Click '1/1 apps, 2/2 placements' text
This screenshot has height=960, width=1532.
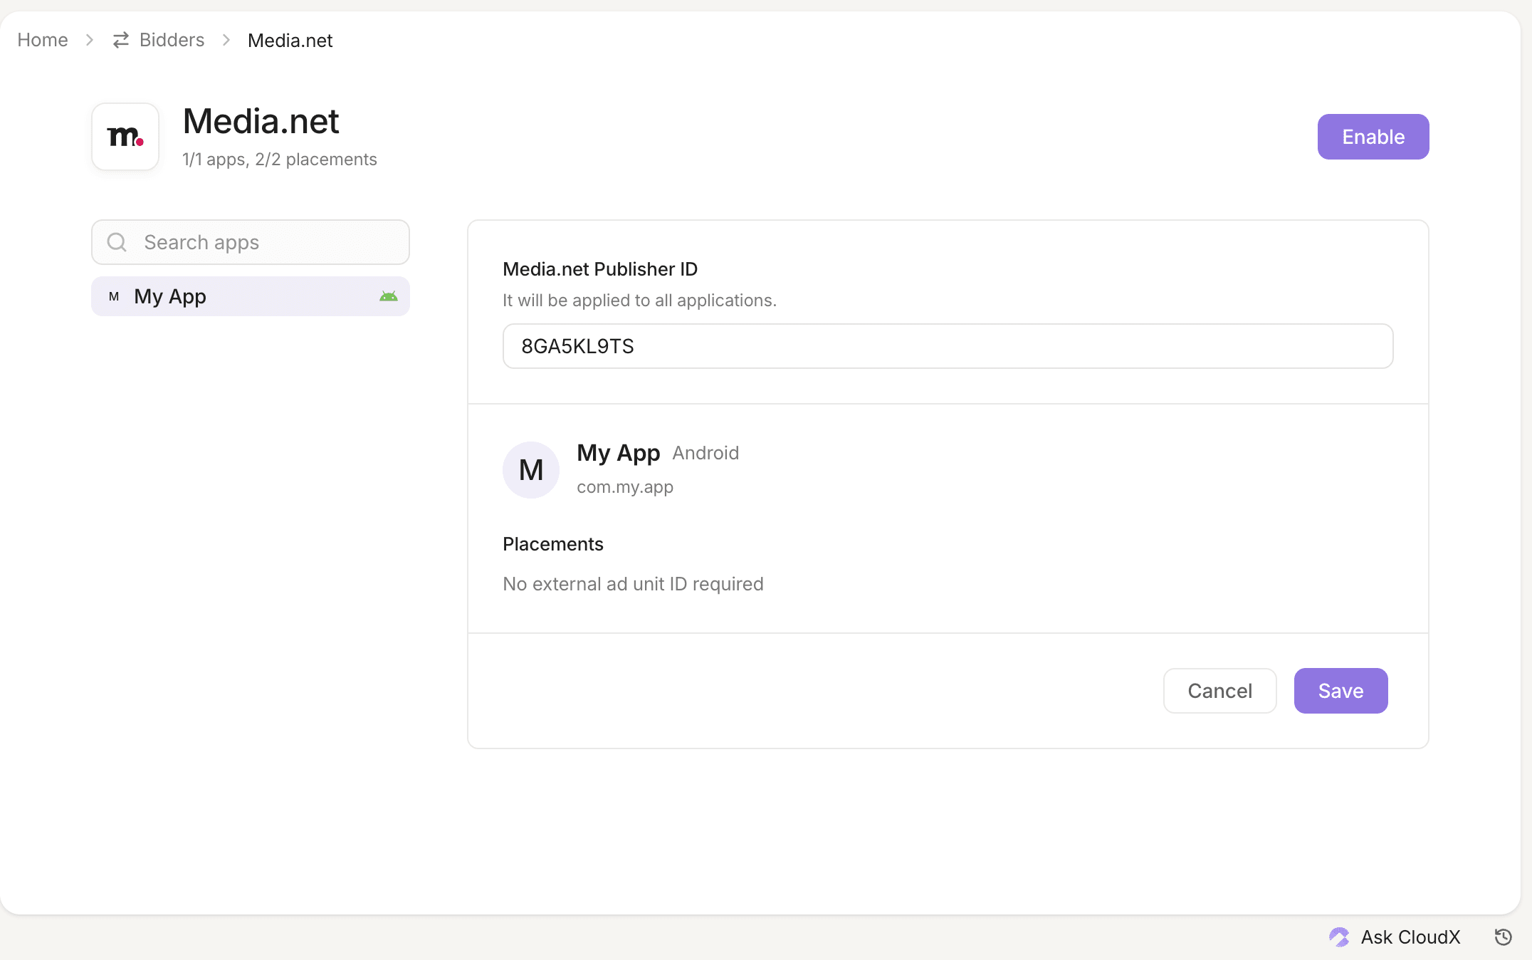tap(280, 160)
